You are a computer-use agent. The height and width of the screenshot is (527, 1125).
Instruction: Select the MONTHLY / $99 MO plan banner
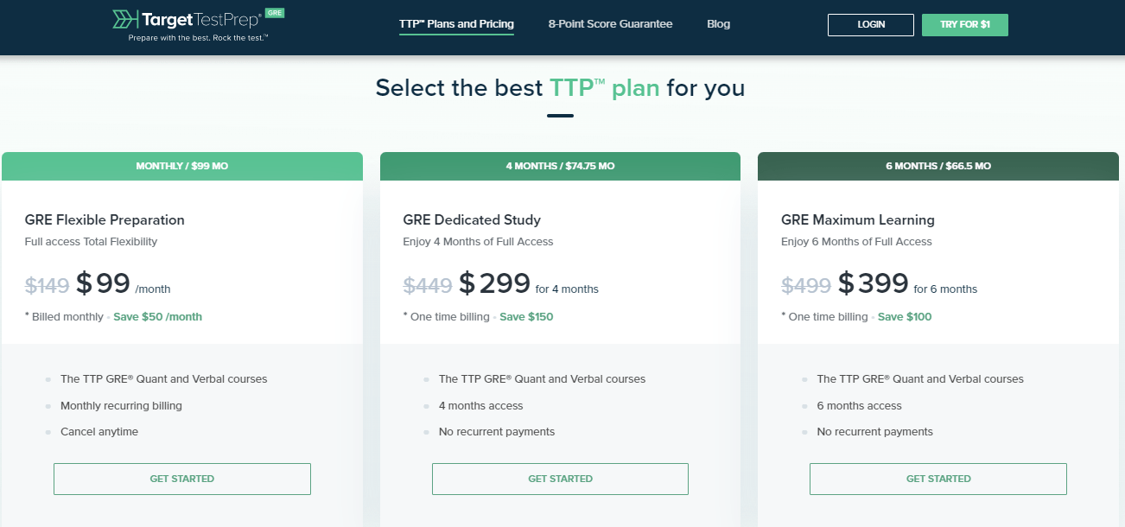(x=181, y=166)
